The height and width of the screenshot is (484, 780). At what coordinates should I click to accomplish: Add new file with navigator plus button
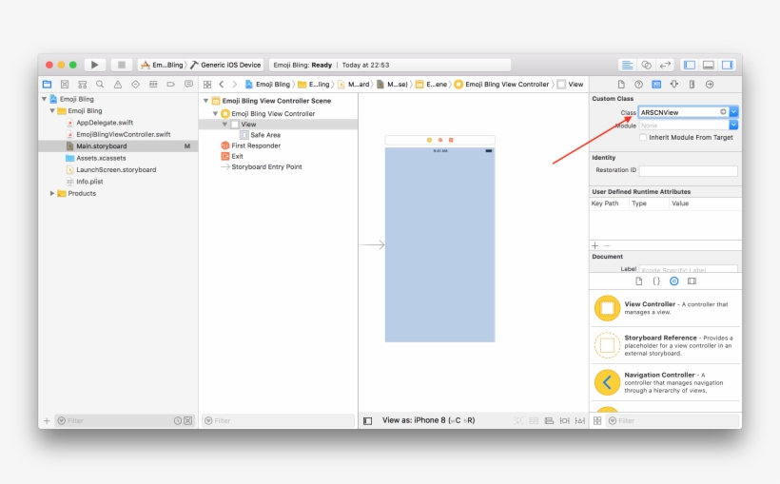47,421
